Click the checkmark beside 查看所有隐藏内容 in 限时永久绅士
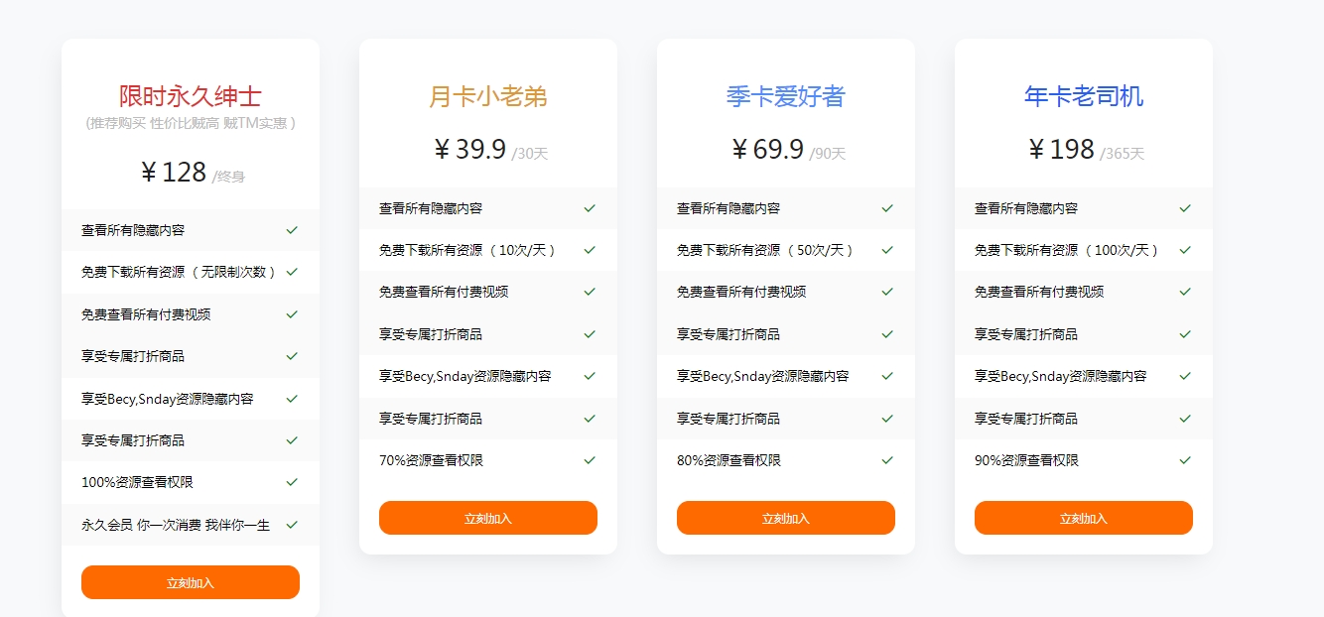 (292, 229)
